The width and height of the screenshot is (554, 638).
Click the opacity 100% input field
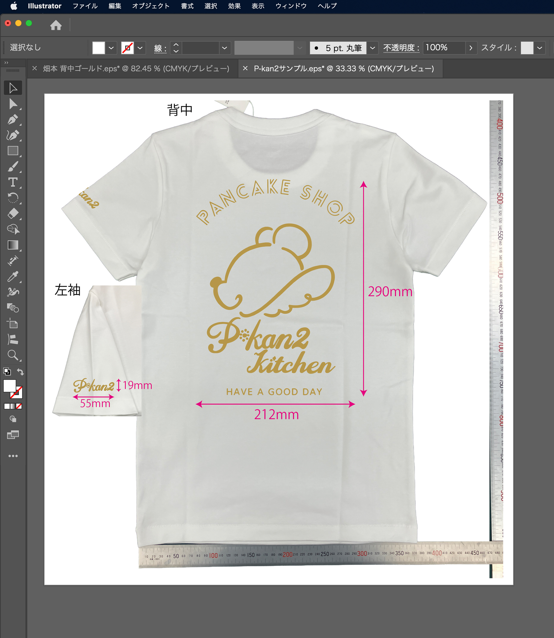coord(444,47)
